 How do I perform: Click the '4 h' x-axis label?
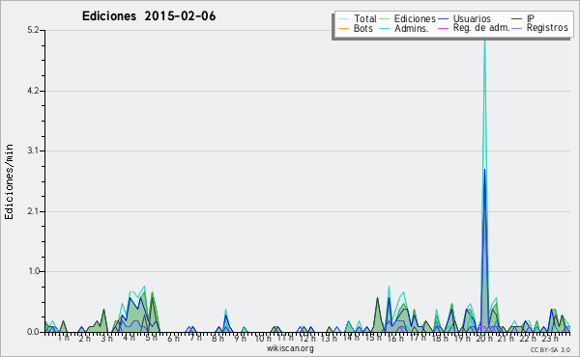(129, 338)
